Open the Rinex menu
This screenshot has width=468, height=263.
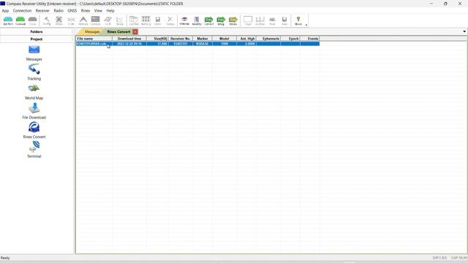[x=86, y=10]
